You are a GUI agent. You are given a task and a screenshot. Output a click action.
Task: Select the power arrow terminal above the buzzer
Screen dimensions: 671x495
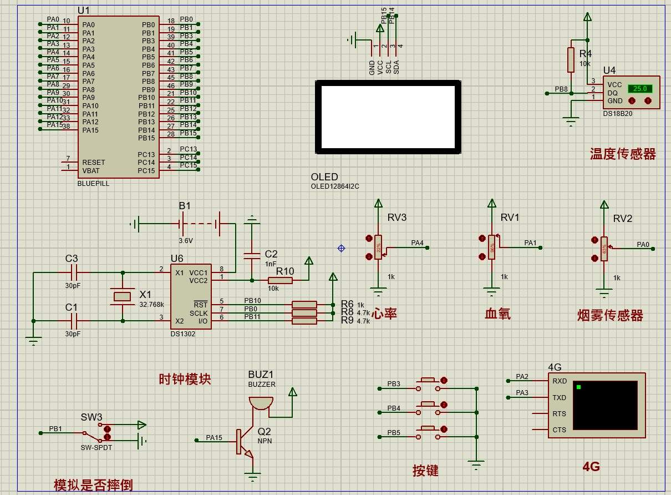(292, 392)
